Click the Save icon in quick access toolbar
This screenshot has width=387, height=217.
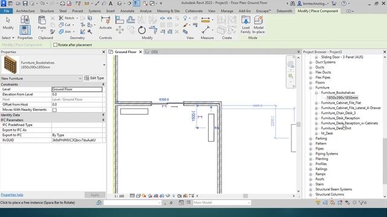point(25,4)
